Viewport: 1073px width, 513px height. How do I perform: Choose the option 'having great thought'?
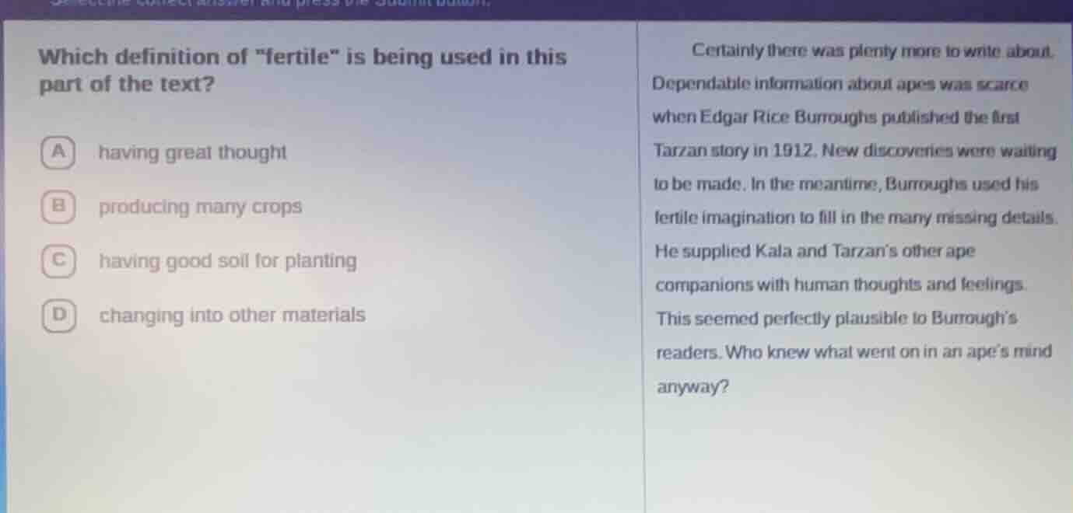192,153
